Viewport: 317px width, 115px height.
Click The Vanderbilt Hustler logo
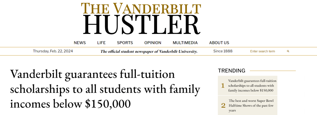(x=141, y=18)
